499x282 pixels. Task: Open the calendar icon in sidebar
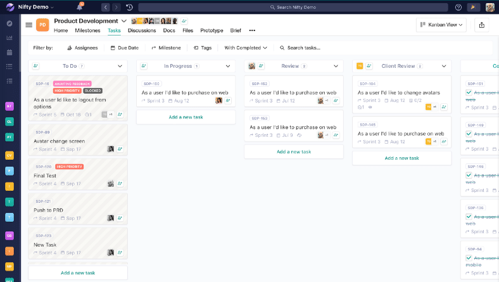pos(9,52)
